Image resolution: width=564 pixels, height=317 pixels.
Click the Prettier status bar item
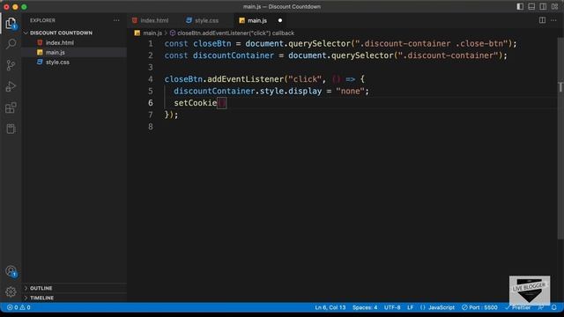pyautogui.click(x=518, y=307)
